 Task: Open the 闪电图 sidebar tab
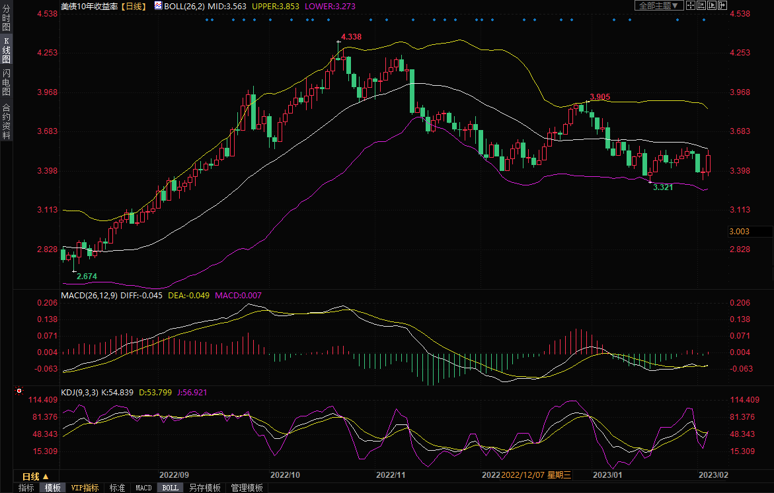(x=6, y=82)
